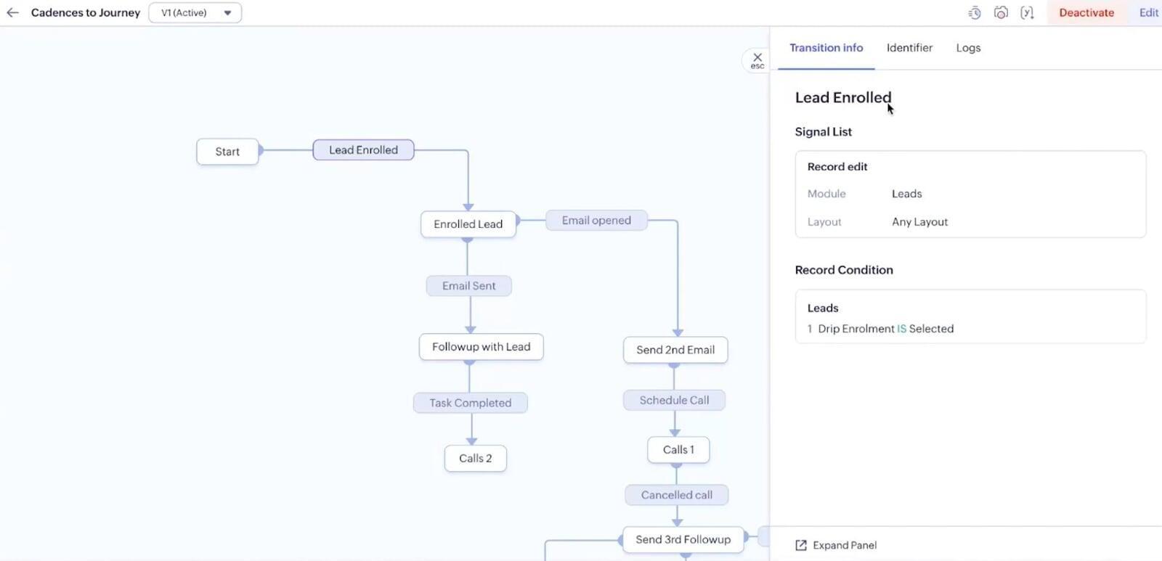Select the Email opened transition
1162x561 pixels.
click(596, 221)
